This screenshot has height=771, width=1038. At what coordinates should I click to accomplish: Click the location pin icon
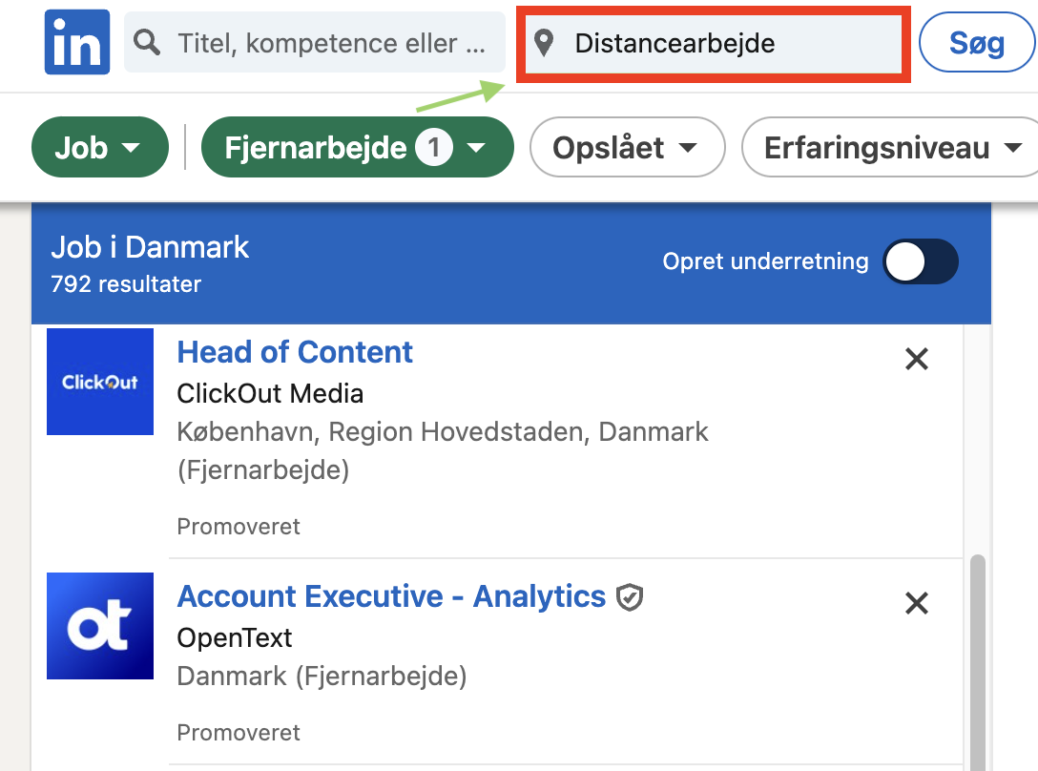543,42
